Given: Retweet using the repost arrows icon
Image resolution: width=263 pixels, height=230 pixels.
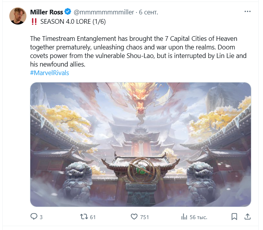Looking at the screenshot, I should pos(84,216).
